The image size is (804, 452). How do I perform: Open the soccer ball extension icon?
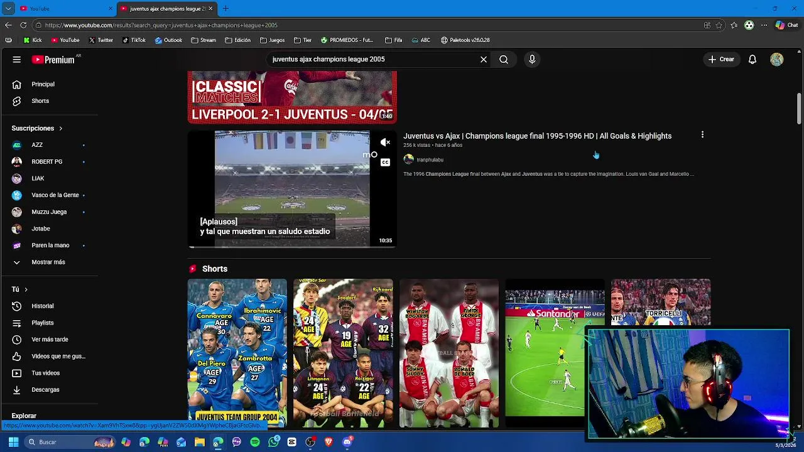tap(749, 25)
